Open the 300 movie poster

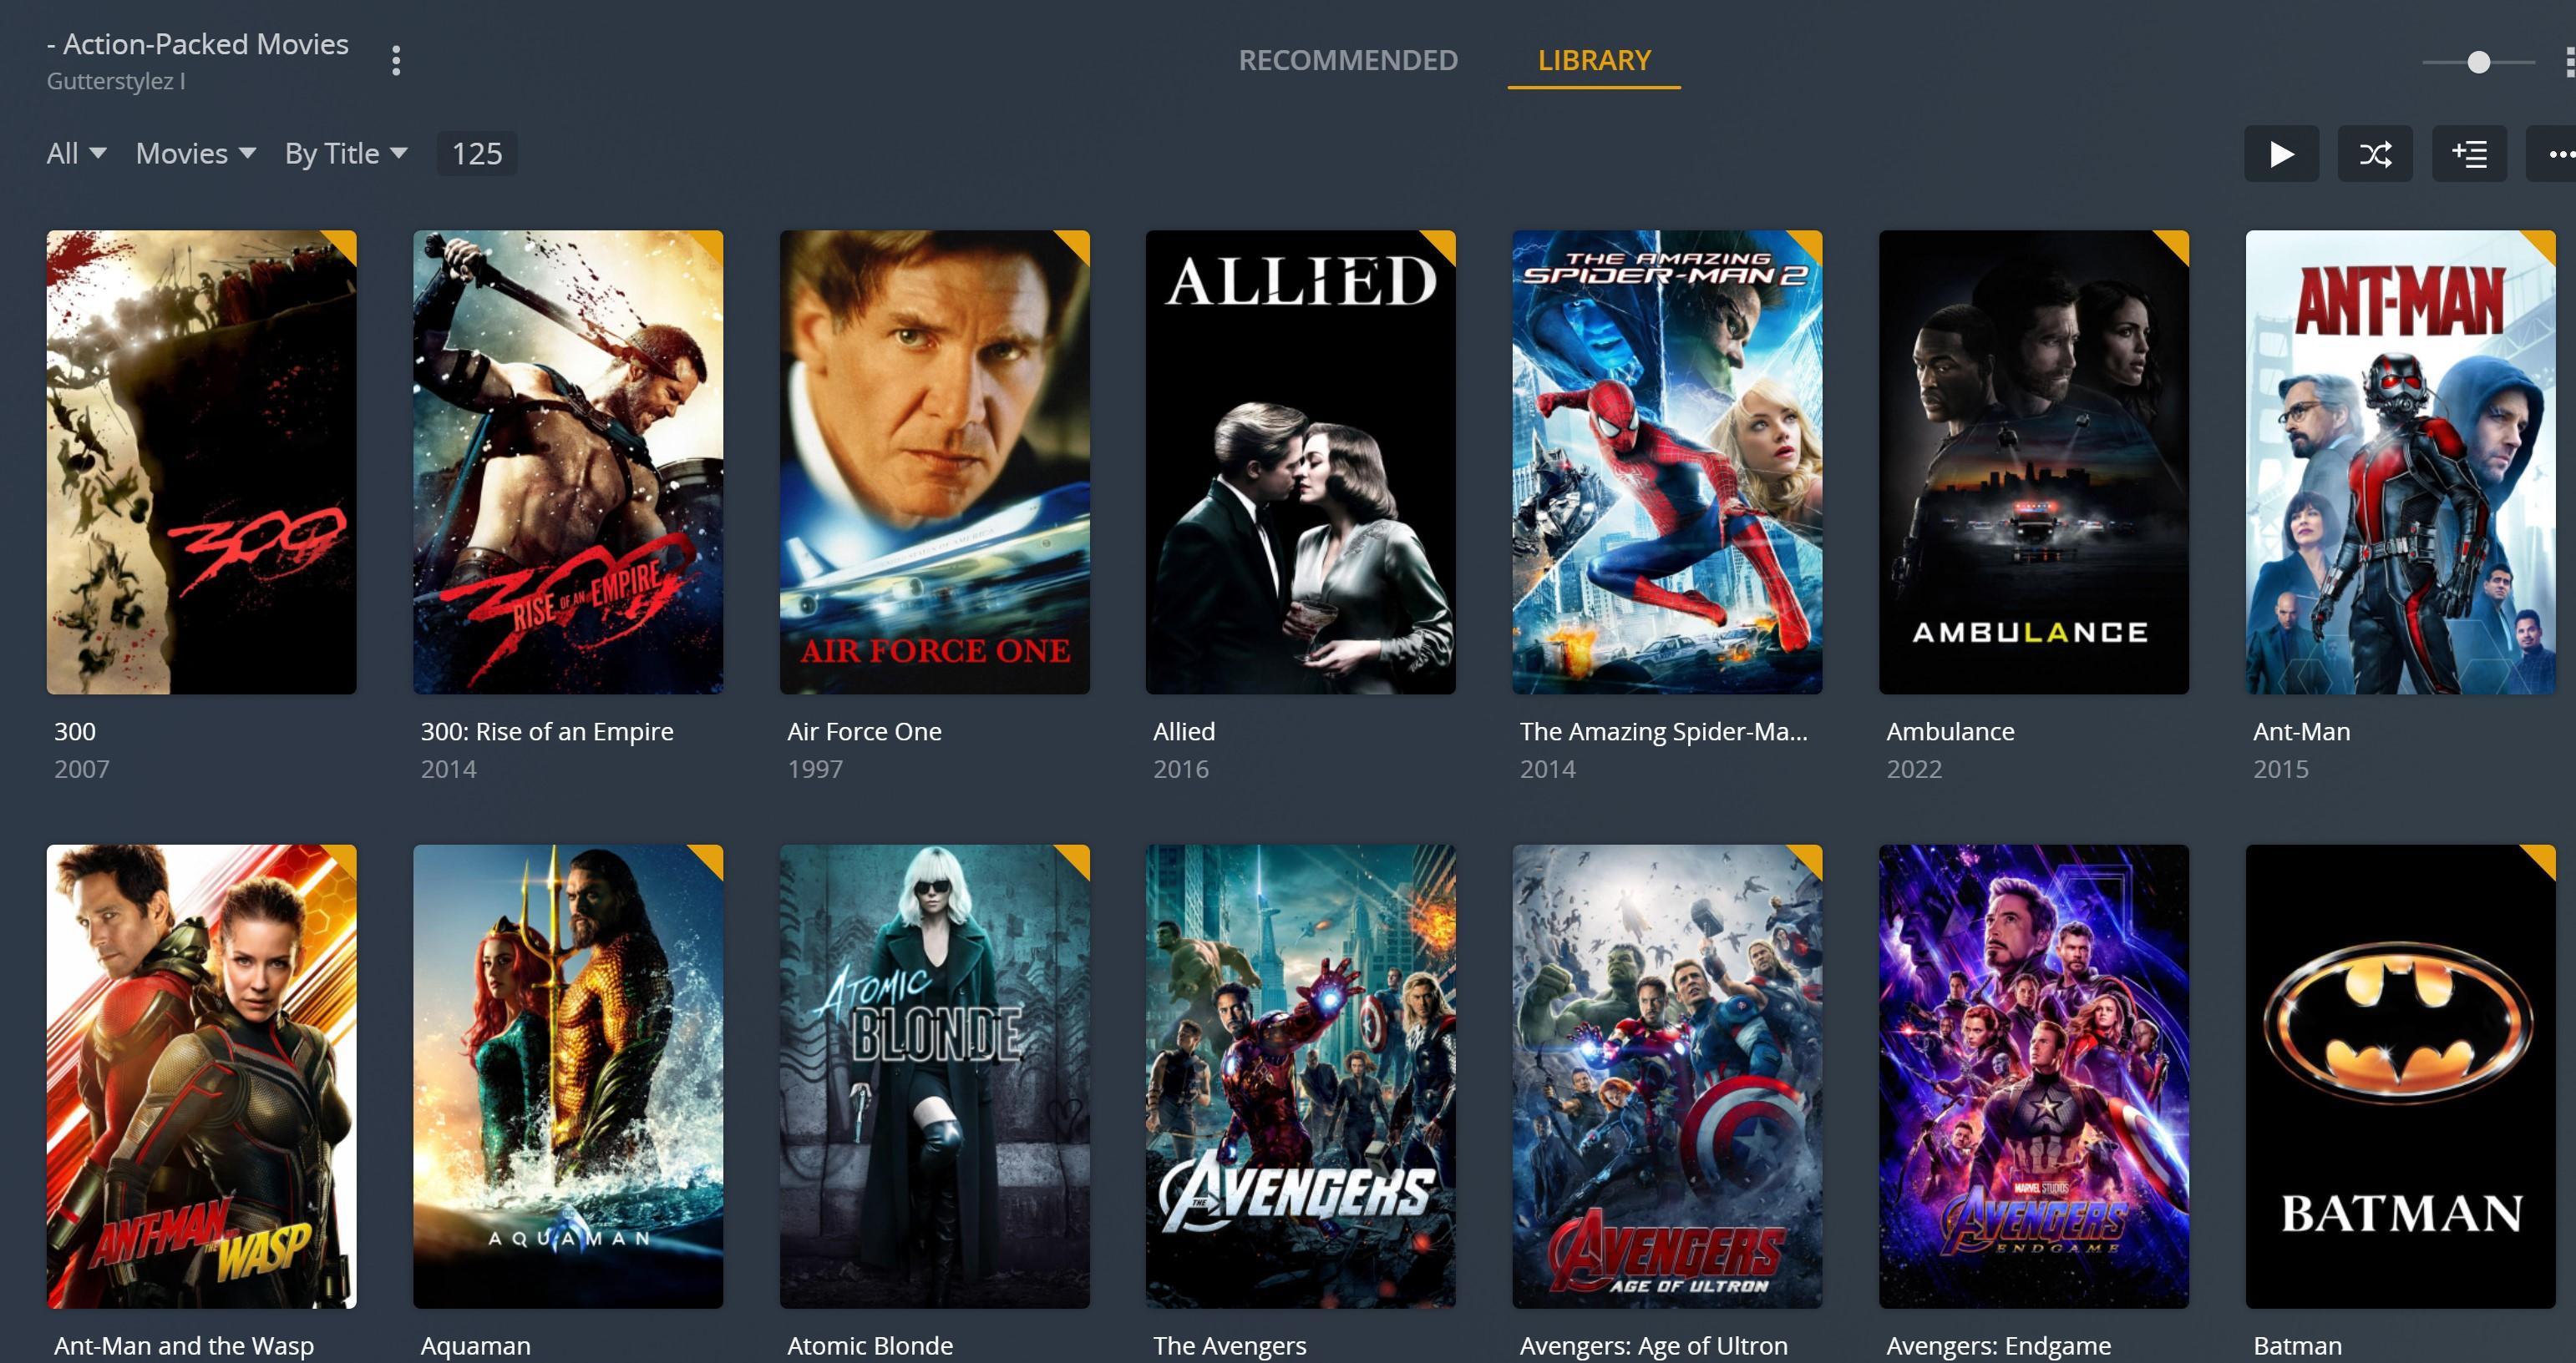[x=201, y=462]
